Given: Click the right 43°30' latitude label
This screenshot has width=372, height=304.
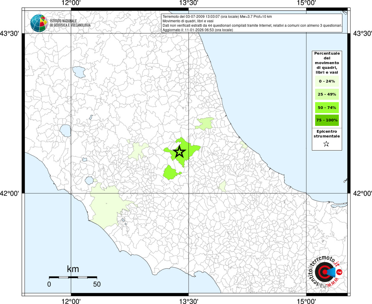Looking at the screenshot, I should (363, 34).
